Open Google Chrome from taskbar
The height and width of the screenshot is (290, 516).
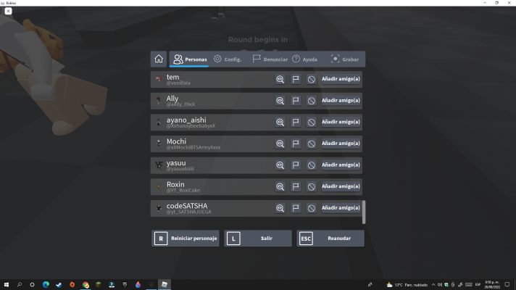point(86,284)
